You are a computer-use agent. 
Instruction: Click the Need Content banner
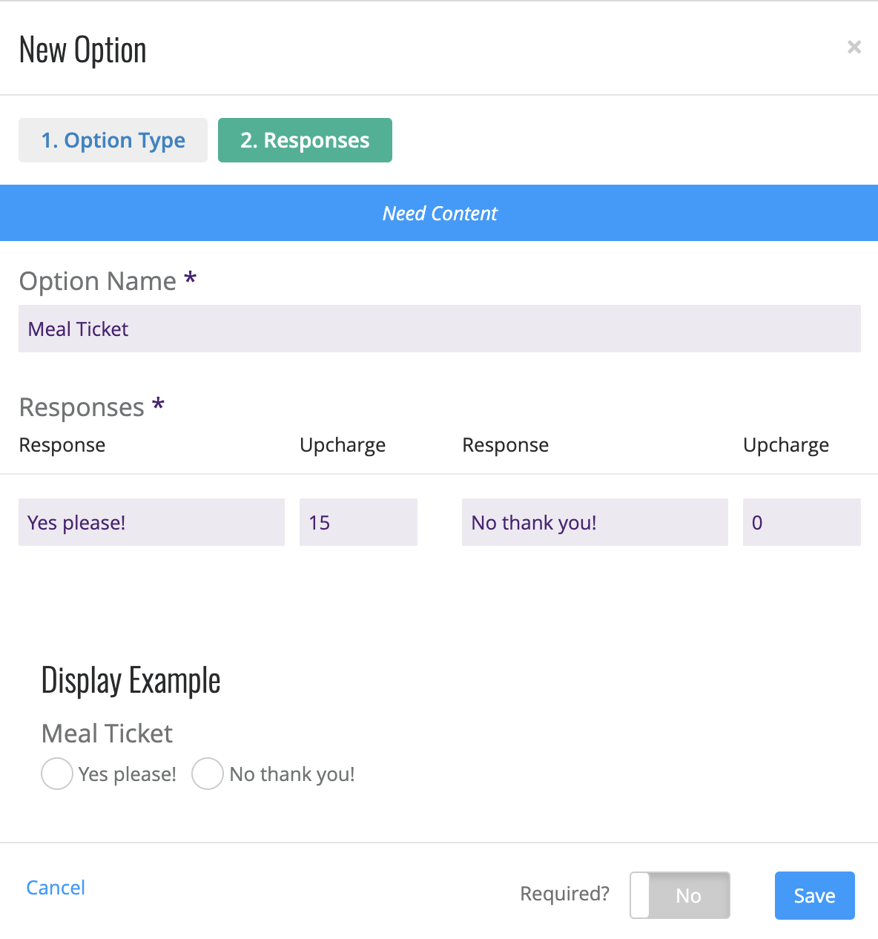[x=439, y=213]
